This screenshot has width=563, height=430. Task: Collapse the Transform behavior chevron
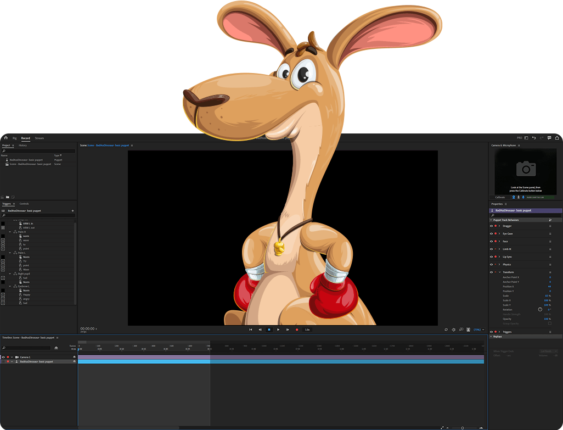coord(499,272)
